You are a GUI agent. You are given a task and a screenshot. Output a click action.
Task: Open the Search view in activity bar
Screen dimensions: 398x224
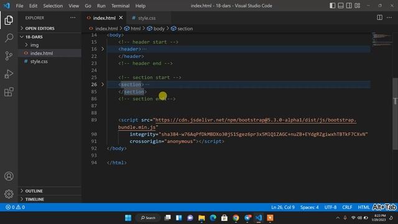[x=9, y=38]
